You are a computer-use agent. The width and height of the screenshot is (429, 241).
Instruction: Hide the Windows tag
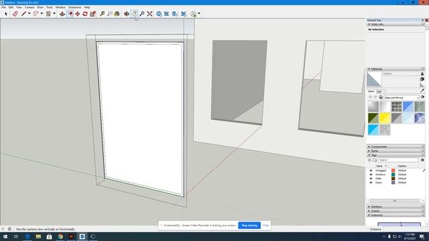(371, 174)
